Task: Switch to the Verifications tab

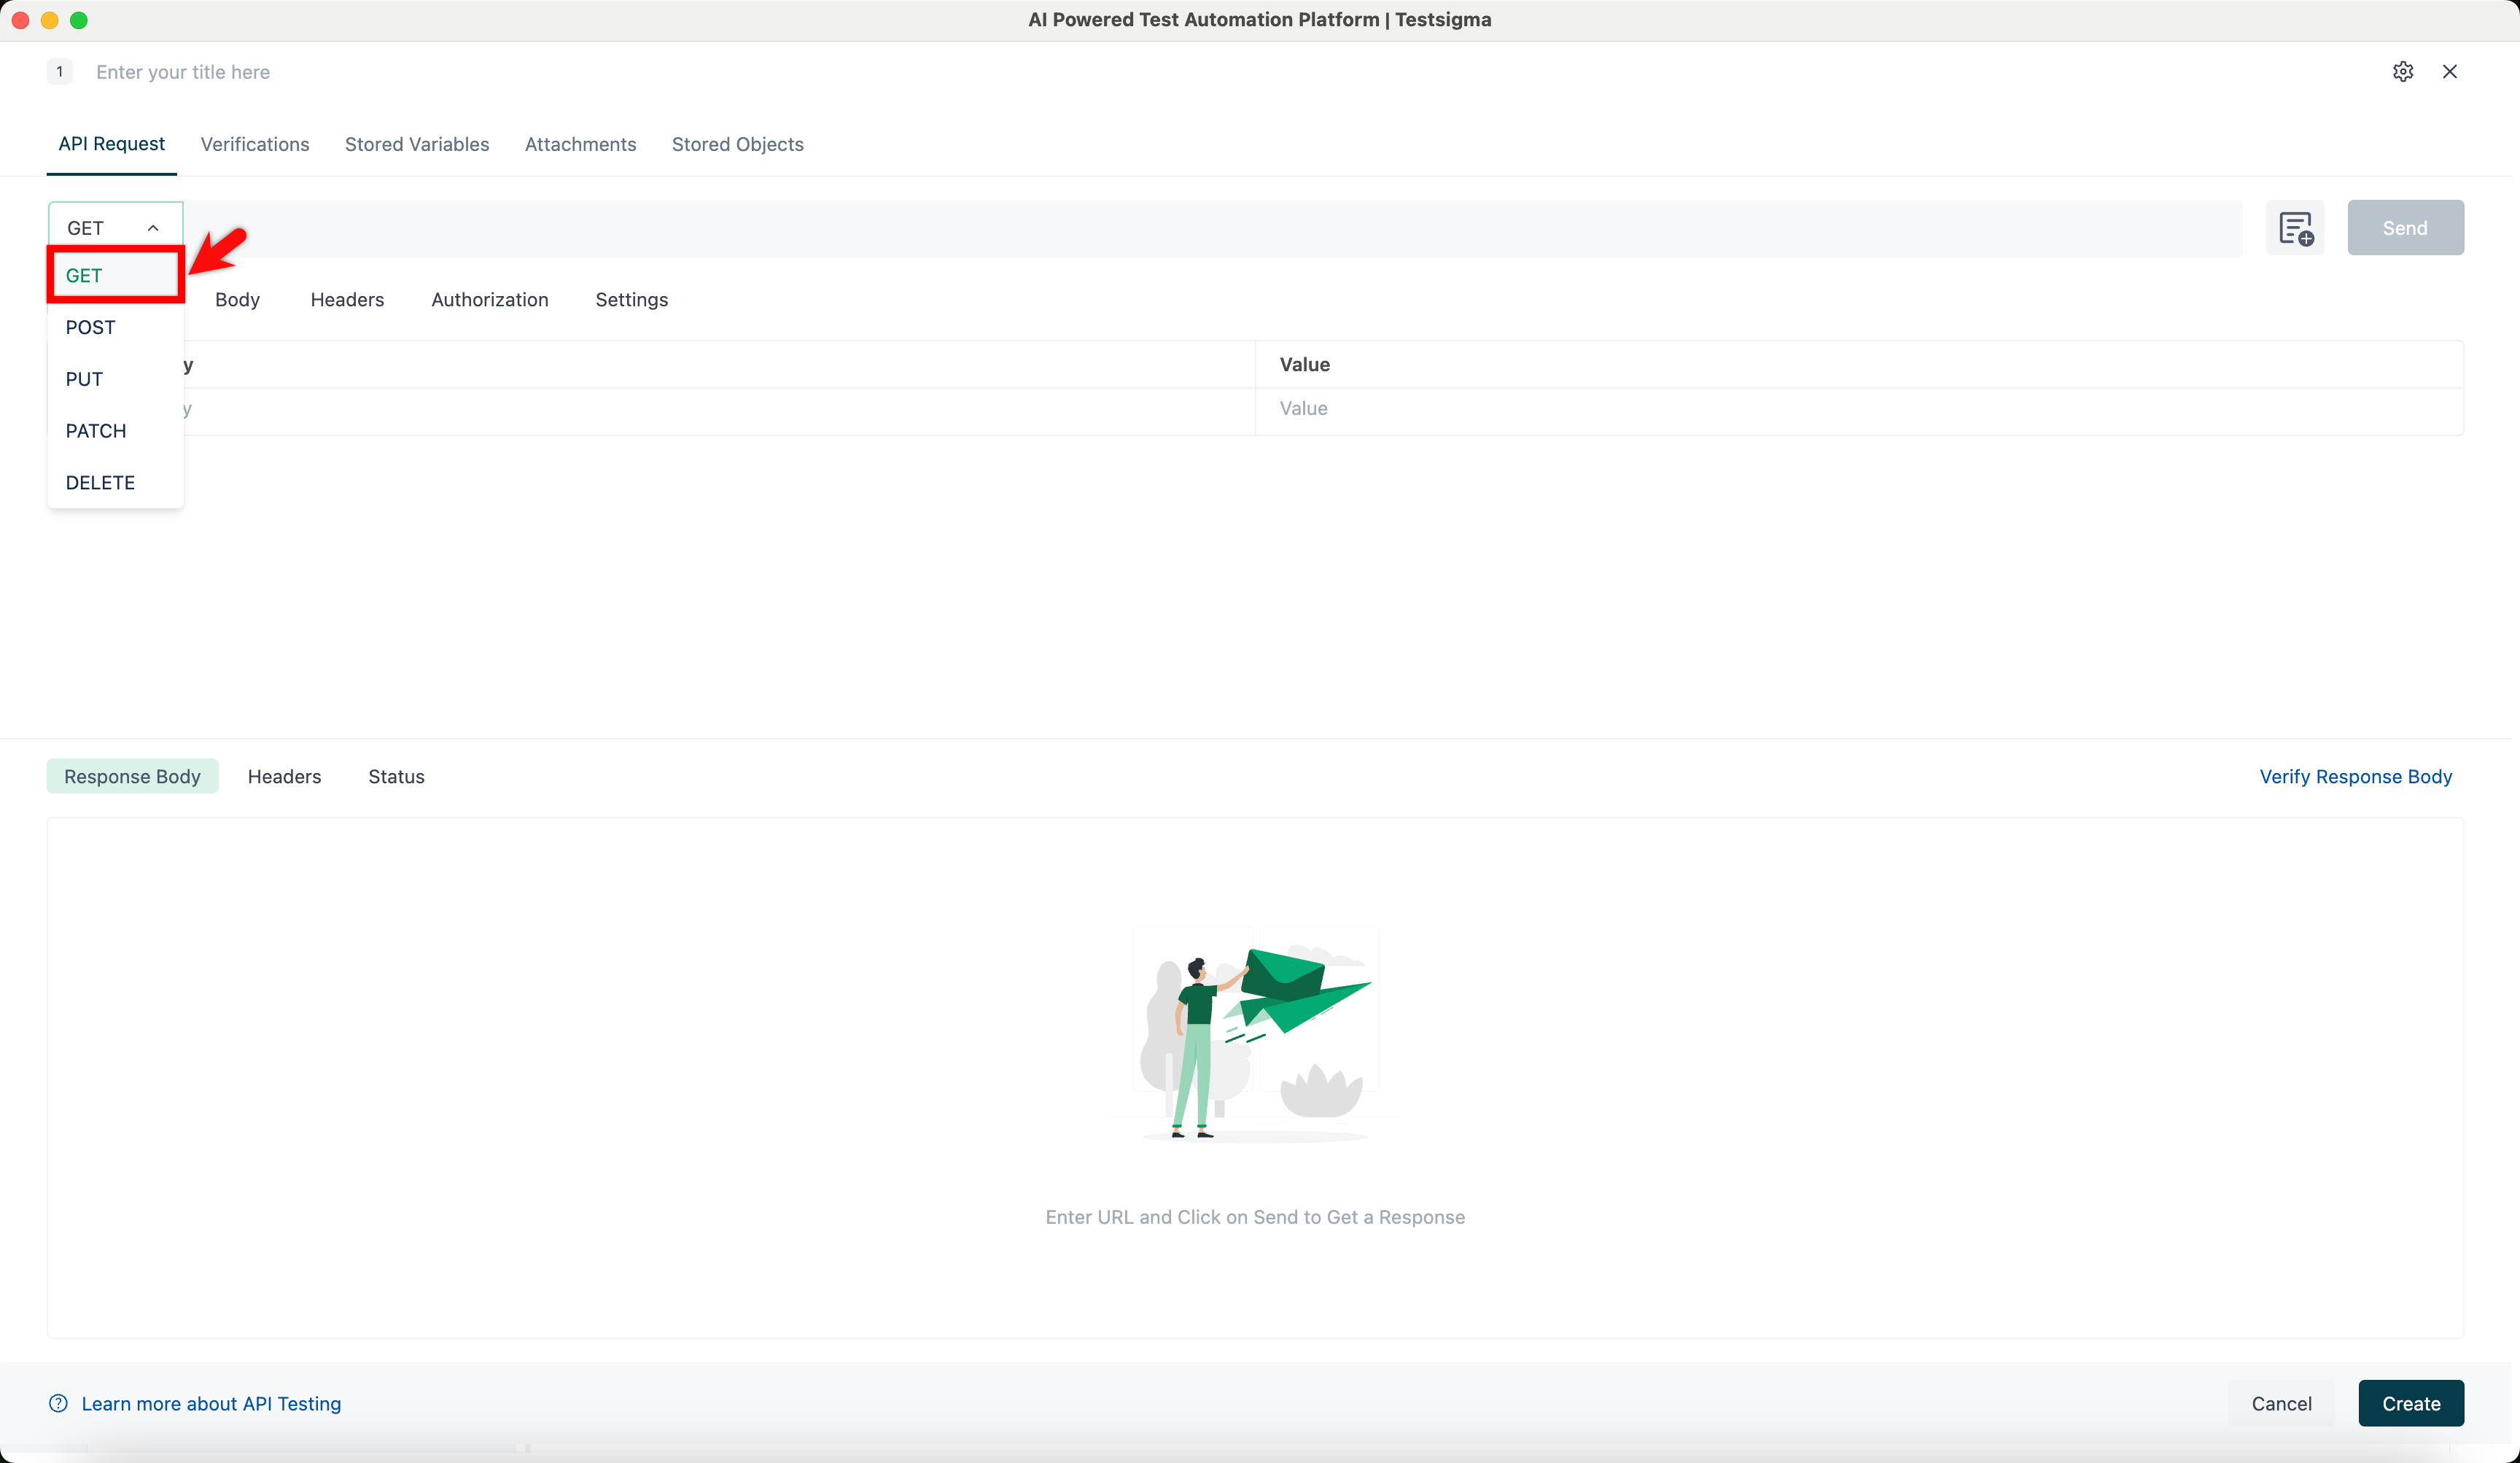Action: point(255,144)
